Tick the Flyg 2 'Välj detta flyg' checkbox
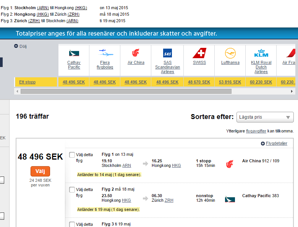298x227 pixels. [x=72, y=190]
